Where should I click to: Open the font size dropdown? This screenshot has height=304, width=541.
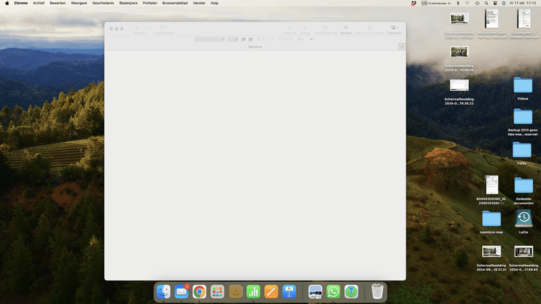tap(233, 39)
